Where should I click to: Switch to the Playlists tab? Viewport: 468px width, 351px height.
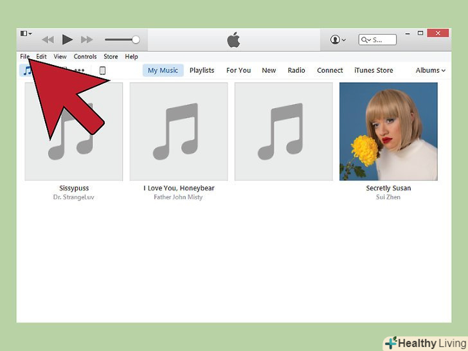(x=202, y=71)
